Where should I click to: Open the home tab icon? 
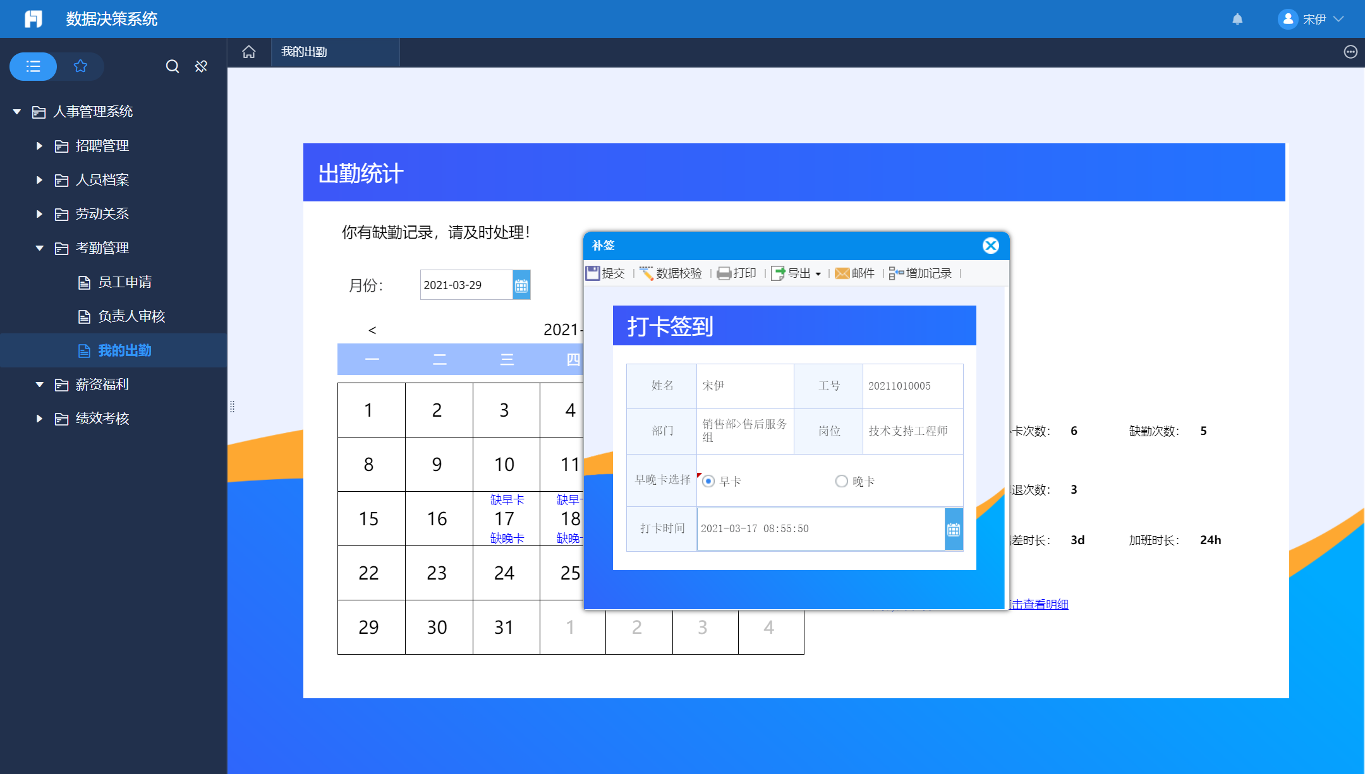(249, 52)
